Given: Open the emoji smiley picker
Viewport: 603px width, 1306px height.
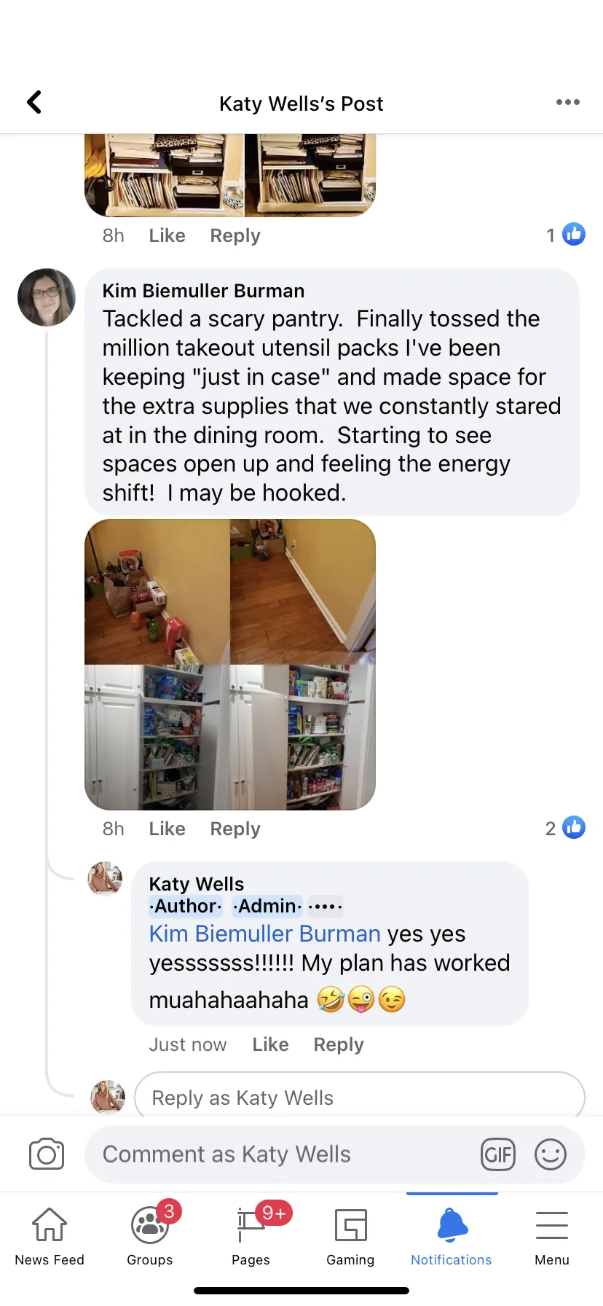Looking at the screenshot, I should point(551,1154).
